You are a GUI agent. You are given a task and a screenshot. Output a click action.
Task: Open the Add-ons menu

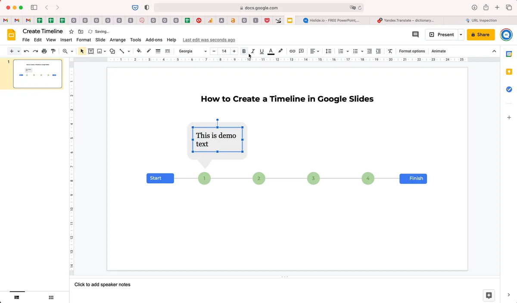pos(154,40)
